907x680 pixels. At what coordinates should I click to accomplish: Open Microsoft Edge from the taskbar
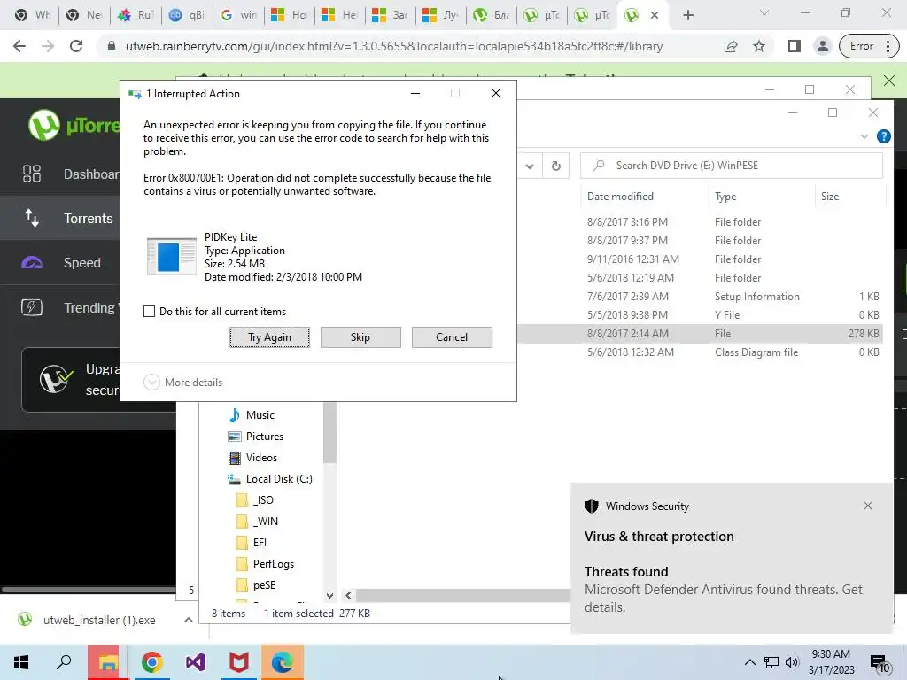click(x=283, y=662)
